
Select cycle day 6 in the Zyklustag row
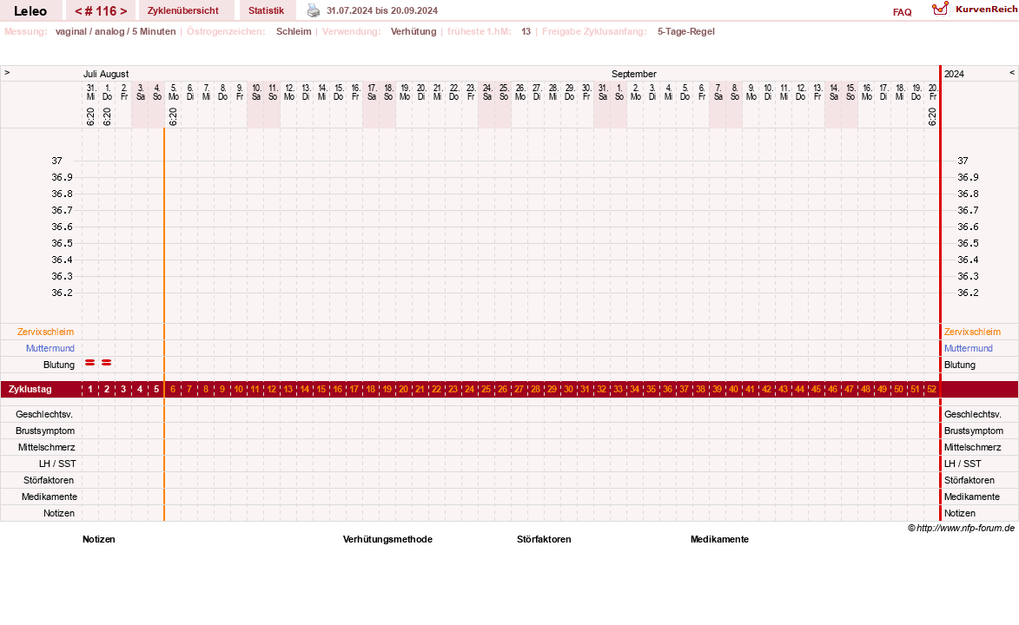tap(173, 389)
